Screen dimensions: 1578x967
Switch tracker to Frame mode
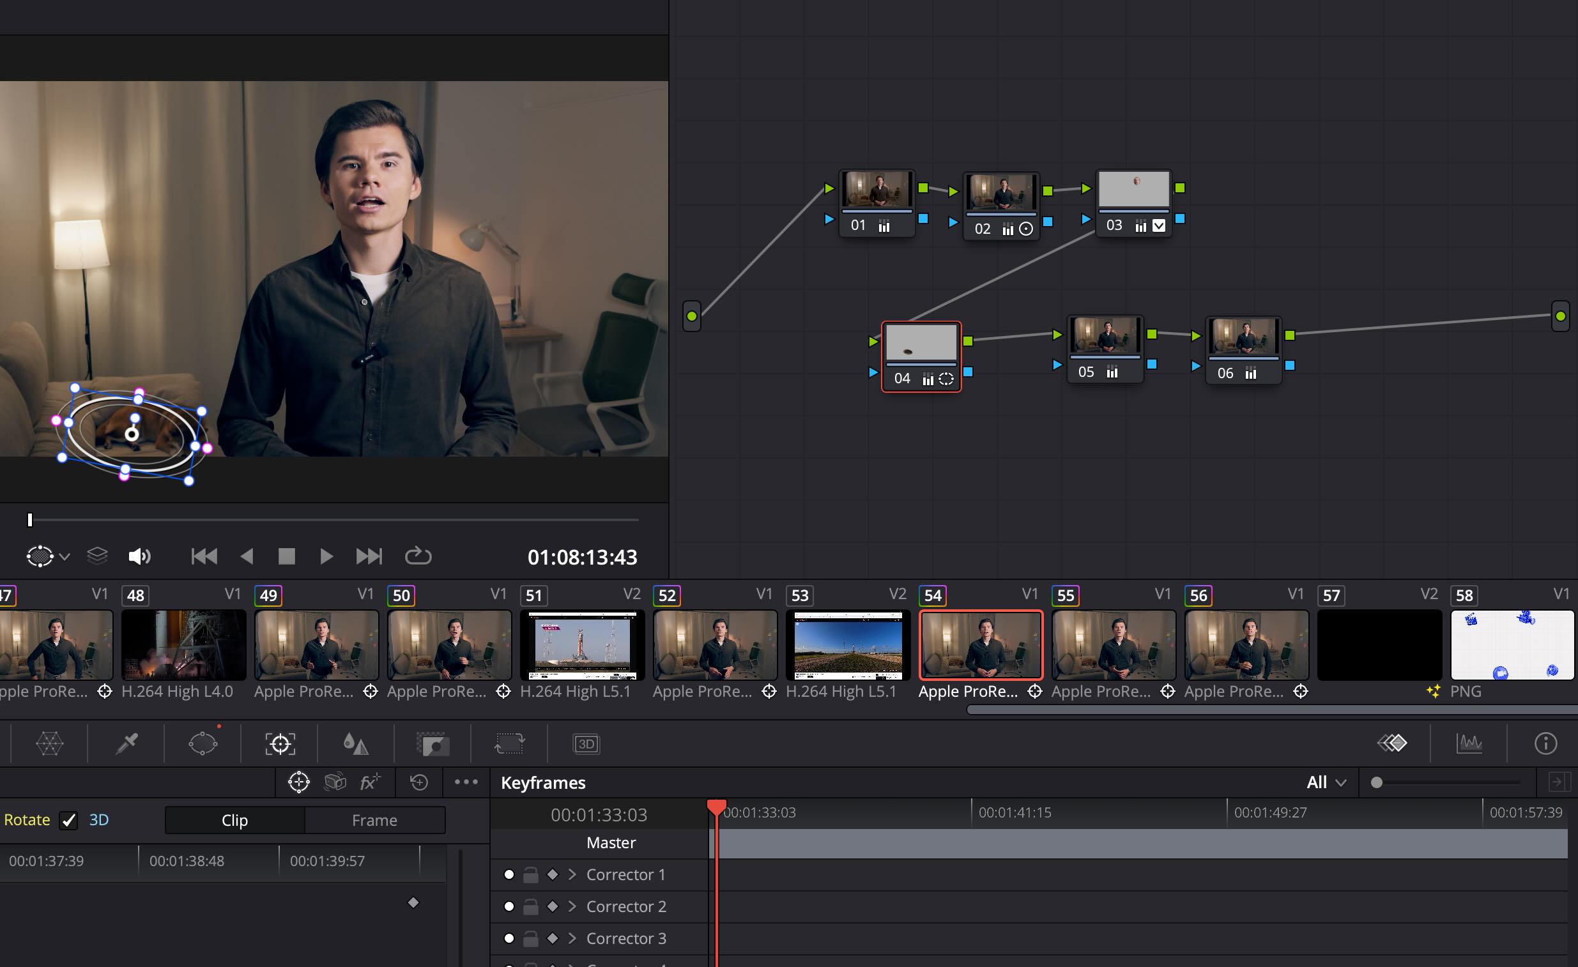coord(374,820)
